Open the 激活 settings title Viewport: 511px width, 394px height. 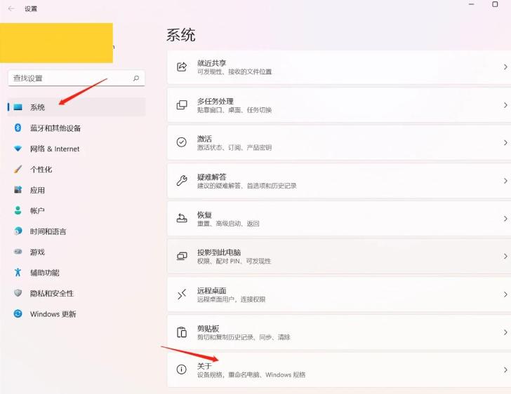pyautogui.click(x=204, y=139)
